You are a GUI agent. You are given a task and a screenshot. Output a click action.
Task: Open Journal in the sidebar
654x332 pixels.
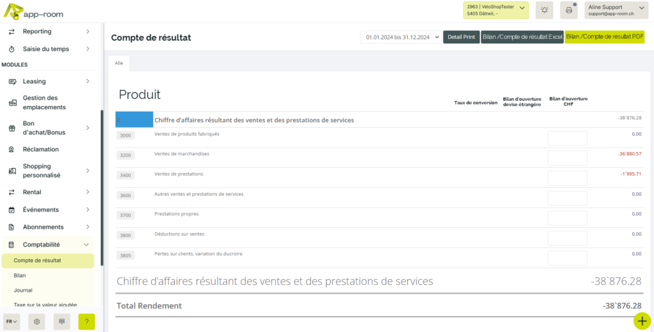point(22,290)
